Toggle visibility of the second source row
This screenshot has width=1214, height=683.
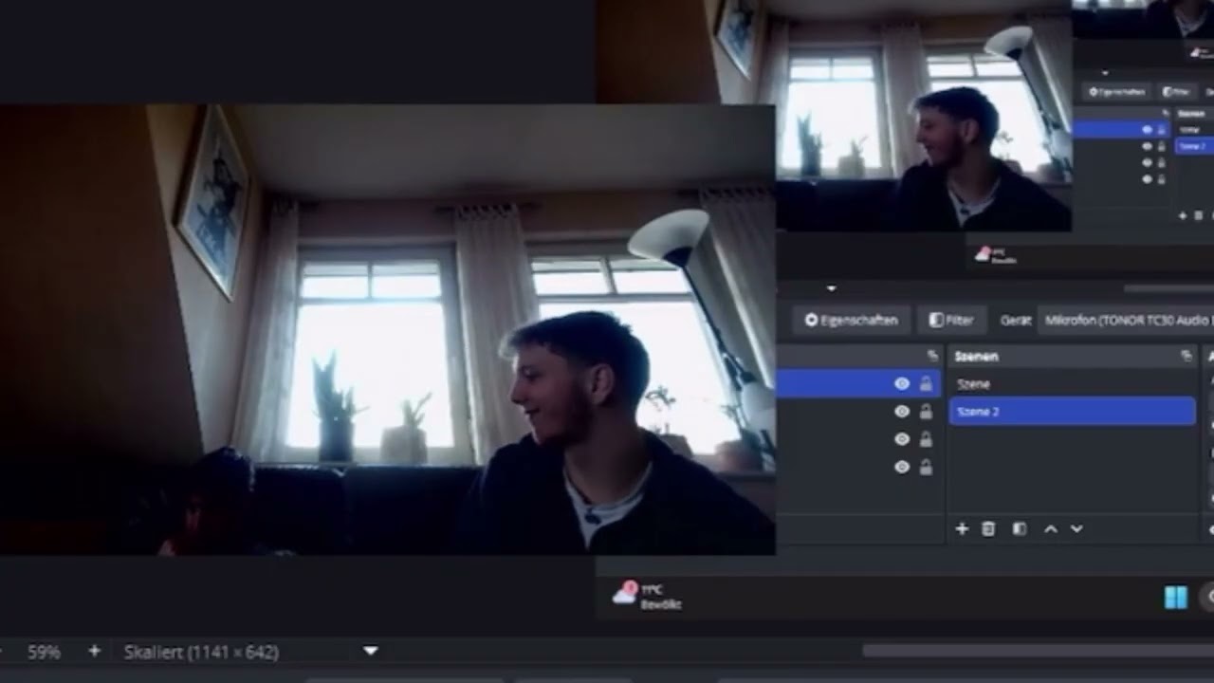(x=902, y=412)
